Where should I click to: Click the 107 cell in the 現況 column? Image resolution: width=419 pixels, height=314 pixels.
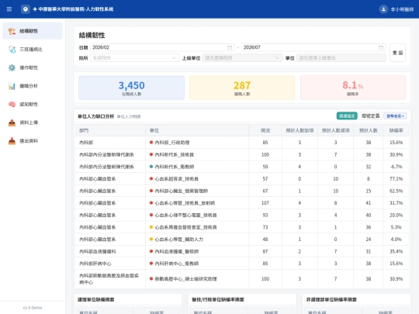[x=265, y=203]
